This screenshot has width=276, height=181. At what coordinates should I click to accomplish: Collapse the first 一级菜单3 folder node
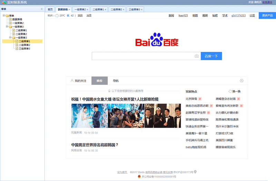tap(7, 27)
